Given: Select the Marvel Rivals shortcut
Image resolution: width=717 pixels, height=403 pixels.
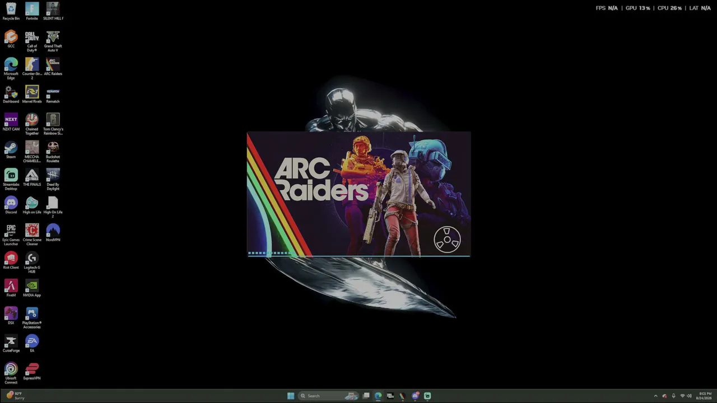Looking at the screenshot, I should pyautogui.click(x=32, y=95).
